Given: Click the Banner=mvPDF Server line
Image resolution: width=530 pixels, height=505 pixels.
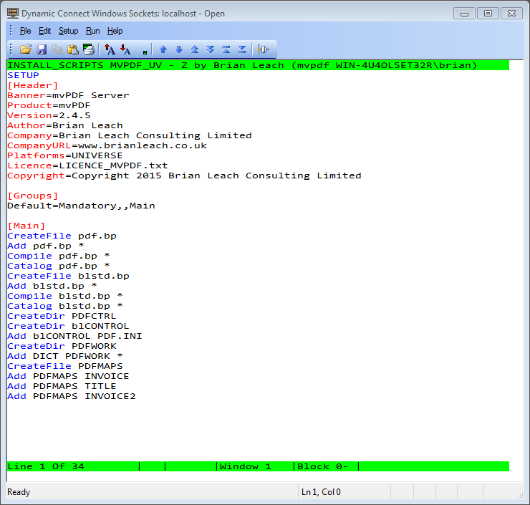Looking at the screenshot, I should click(x=68, y=95).
